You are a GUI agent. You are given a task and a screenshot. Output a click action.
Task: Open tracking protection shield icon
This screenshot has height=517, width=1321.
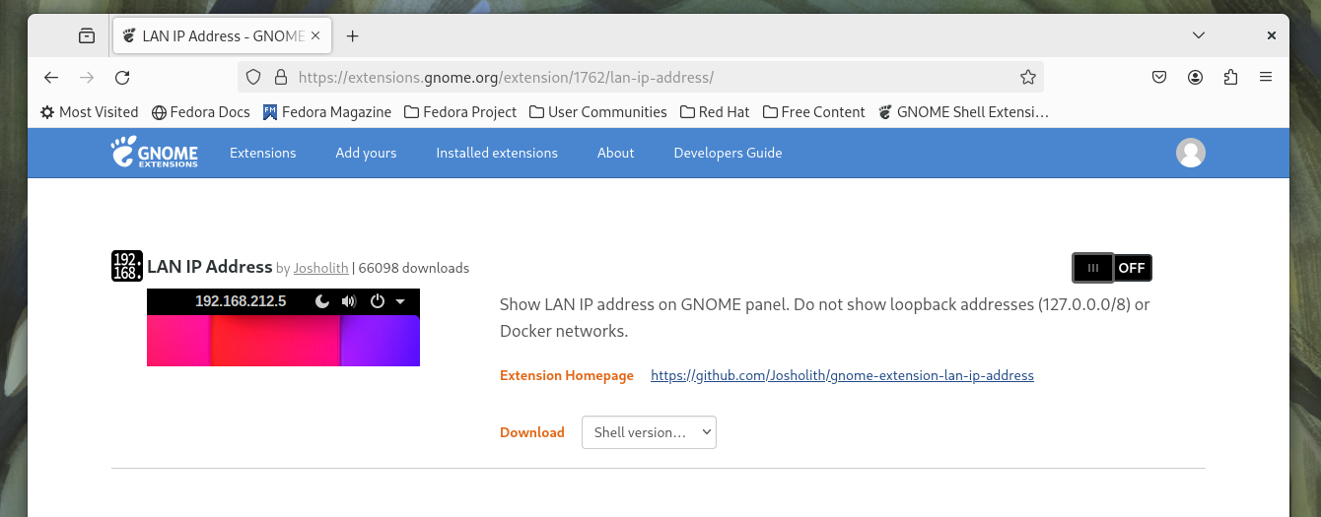[253, 77]
